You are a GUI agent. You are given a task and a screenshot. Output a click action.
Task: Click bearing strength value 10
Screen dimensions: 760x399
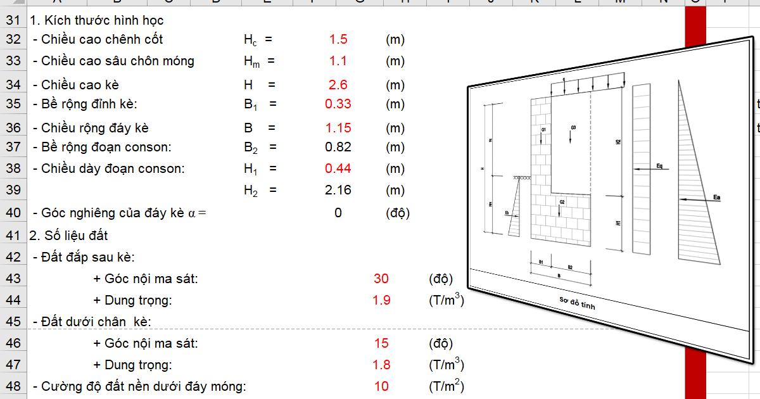click(381, 386)
